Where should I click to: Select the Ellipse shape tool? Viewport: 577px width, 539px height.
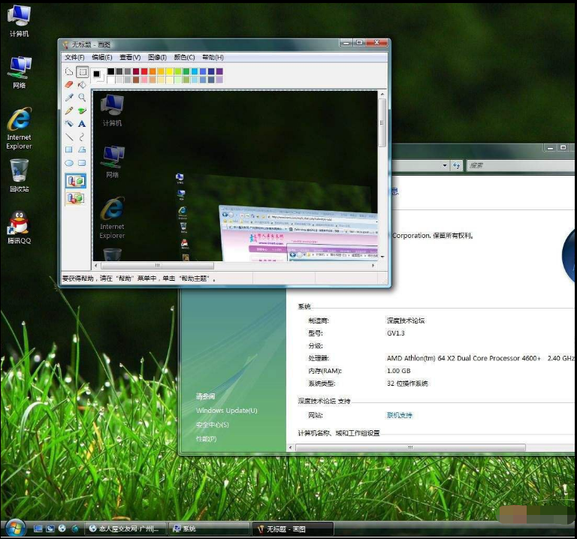[x=69, y=162]
